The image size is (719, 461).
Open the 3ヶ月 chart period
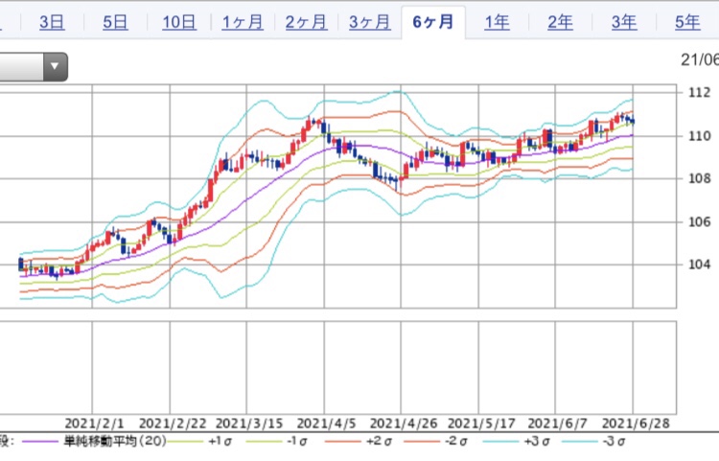coord(370,22)
